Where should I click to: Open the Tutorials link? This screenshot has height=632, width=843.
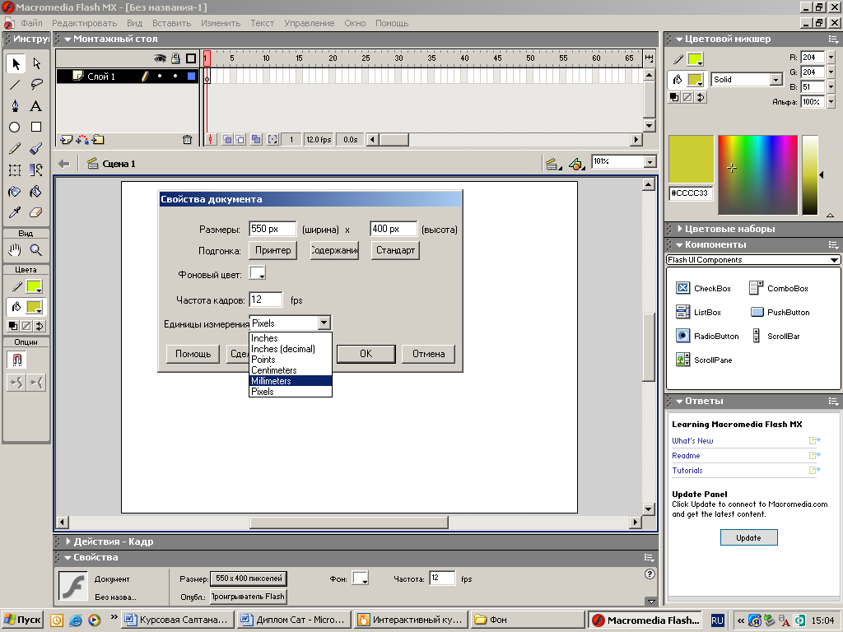point(687,470)
